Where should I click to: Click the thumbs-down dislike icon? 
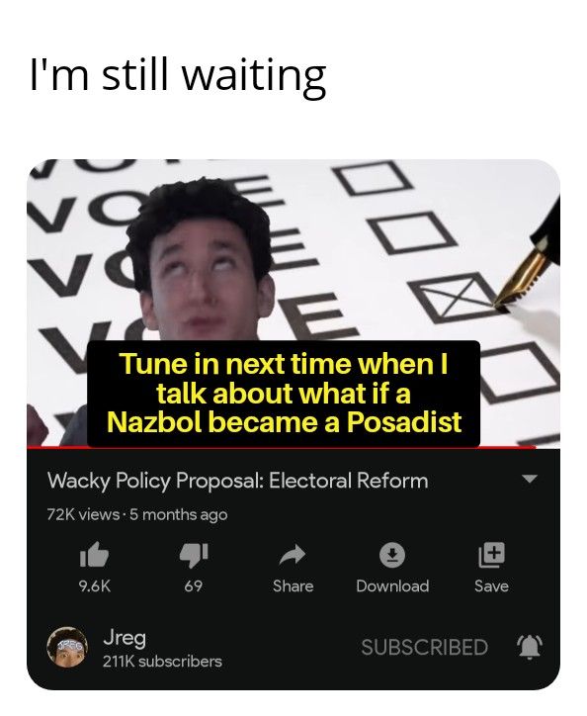[x=194, y=555]
